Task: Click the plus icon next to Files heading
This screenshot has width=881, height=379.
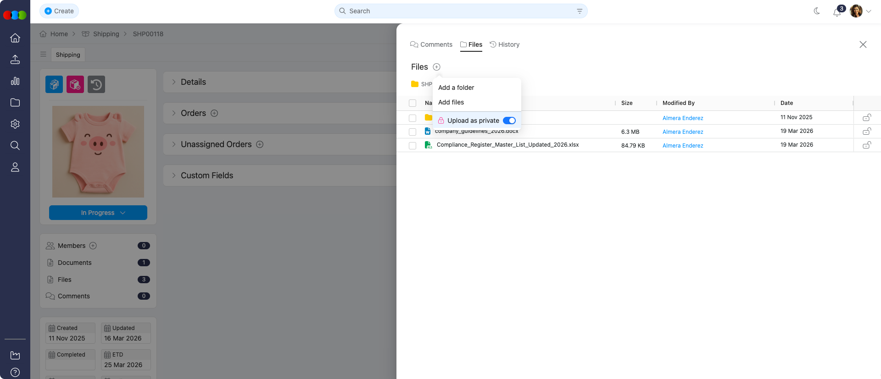Action: [x=437, y=67]
